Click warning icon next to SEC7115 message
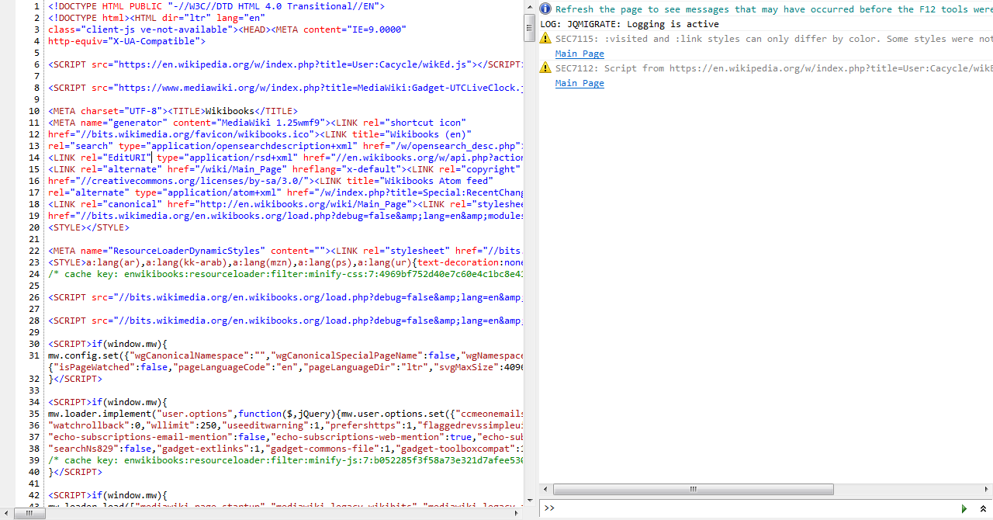993x520 pixels. (x=545, y=39)
